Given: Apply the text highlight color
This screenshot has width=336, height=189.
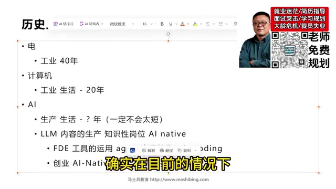Looking at the screenshot, I should coord(195,24).
